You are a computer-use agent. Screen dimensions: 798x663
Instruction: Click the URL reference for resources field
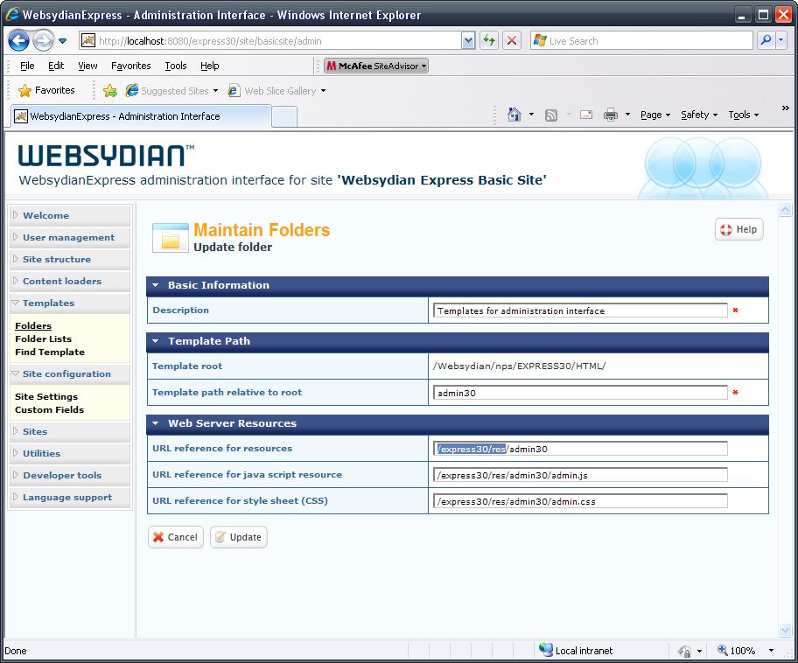click(580, 449)
